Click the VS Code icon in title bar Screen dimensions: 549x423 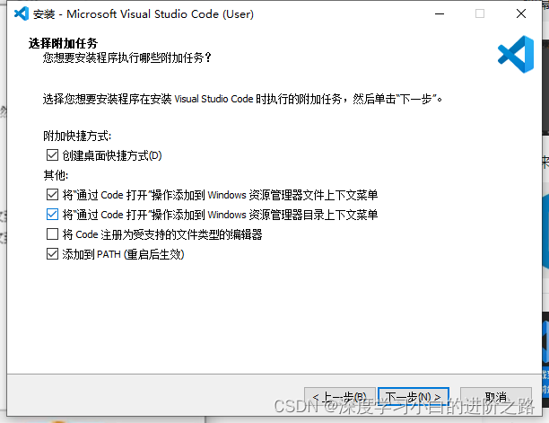22,13
